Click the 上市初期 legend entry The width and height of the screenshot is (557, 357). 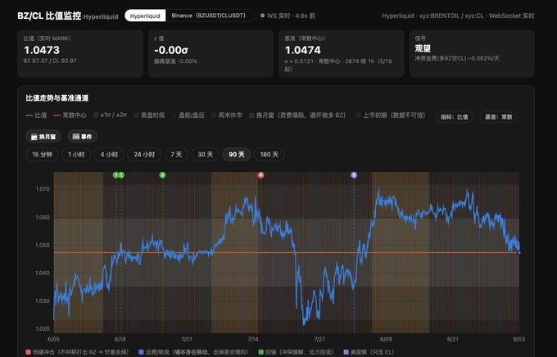pyautogui.click(x=391, y=115)
